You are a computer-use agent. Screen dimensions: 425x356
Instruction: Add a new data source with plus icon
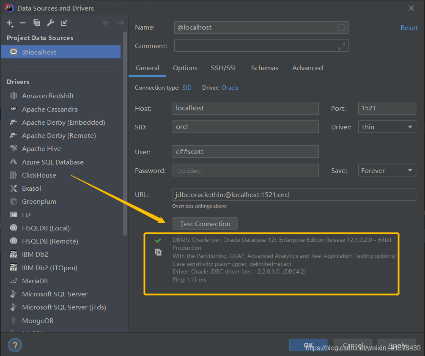point(10,23)
